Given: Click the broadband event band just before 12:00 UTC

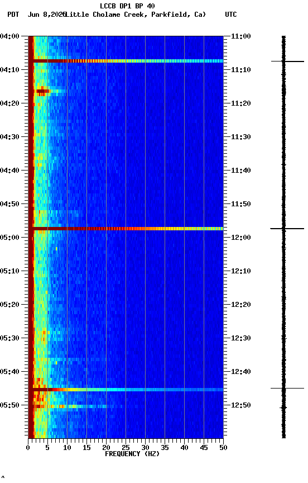Looking at the screenshot, I should [x=126, y=229].
